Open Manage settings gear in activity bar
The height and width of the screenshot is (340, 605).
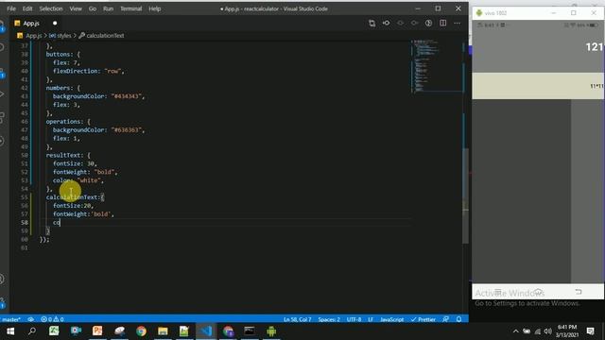pos(2,301)
